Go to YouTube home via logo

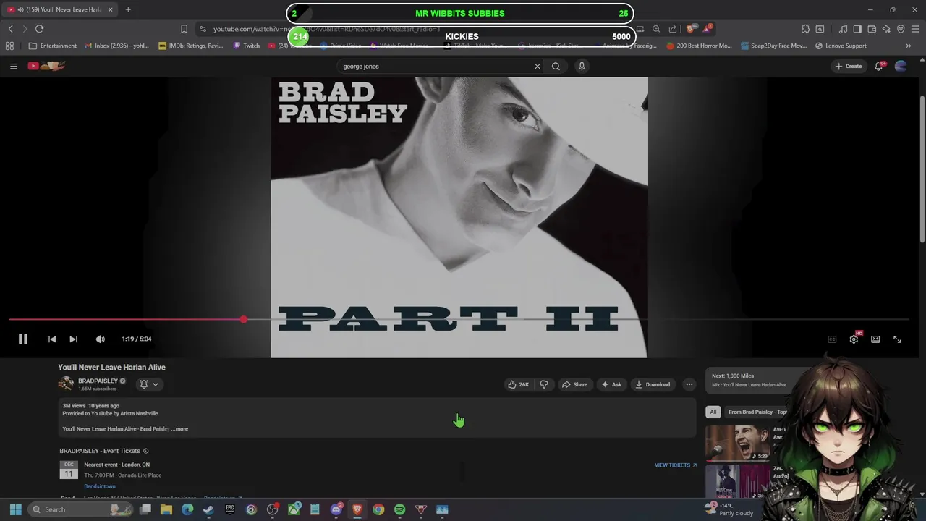tap(47, 66)
